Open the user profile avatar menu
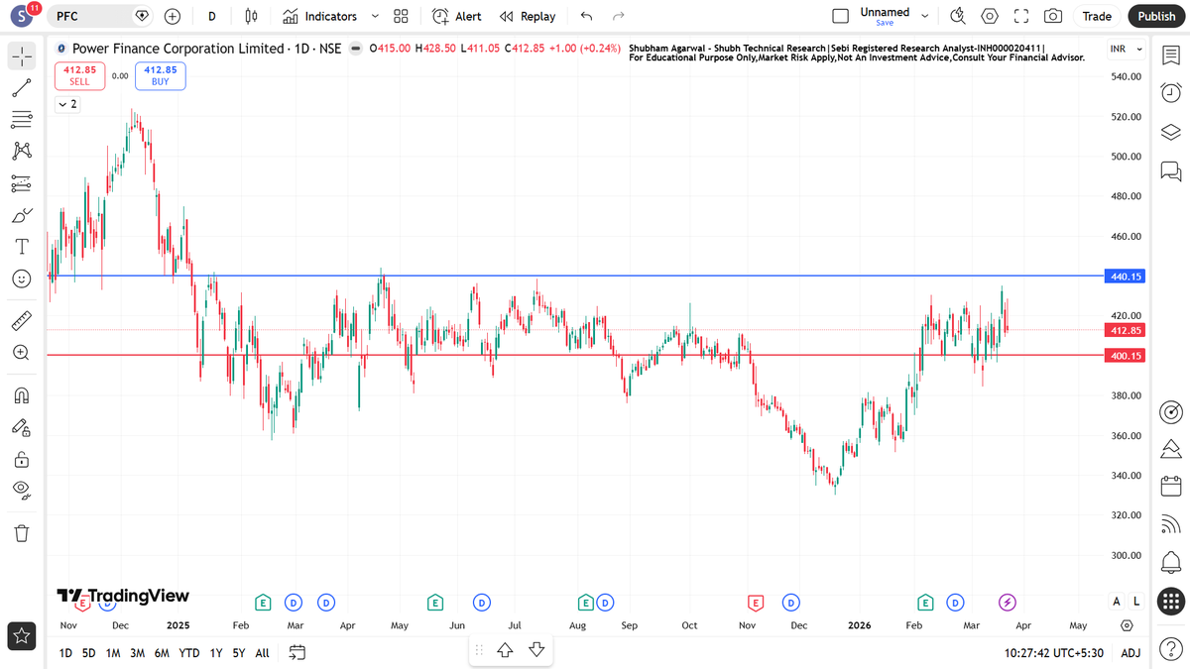The image size is (1190, 669). tap(22, 17)
